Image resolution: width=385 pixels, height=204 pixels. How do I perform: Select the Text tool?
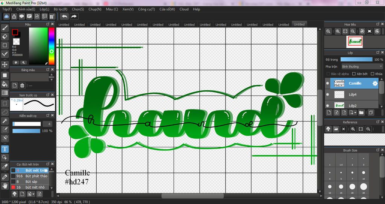pyautogui.click(x=5, y=149)
